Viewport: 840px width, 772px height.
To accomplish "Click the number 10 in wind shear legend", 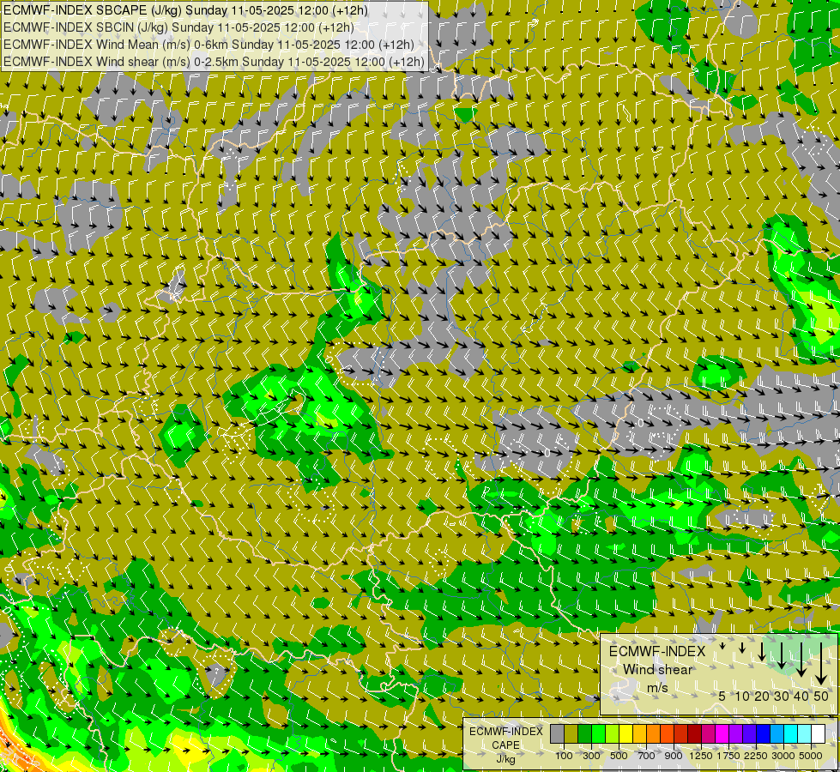I will [742, 696].
